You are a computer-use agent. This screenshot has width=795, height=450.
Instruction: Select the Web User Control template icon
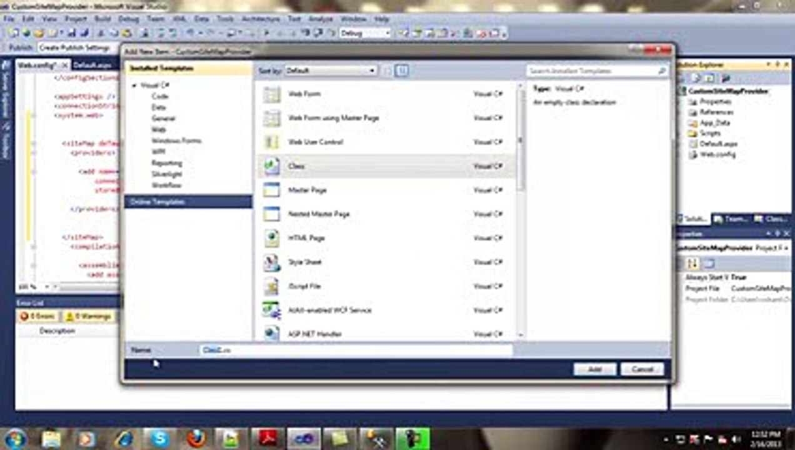[272, 142]
